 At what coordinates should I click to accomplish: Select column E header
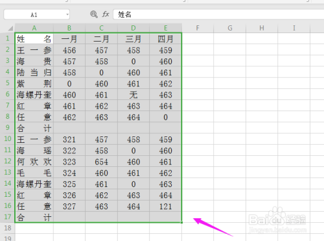tap(165, 28)
